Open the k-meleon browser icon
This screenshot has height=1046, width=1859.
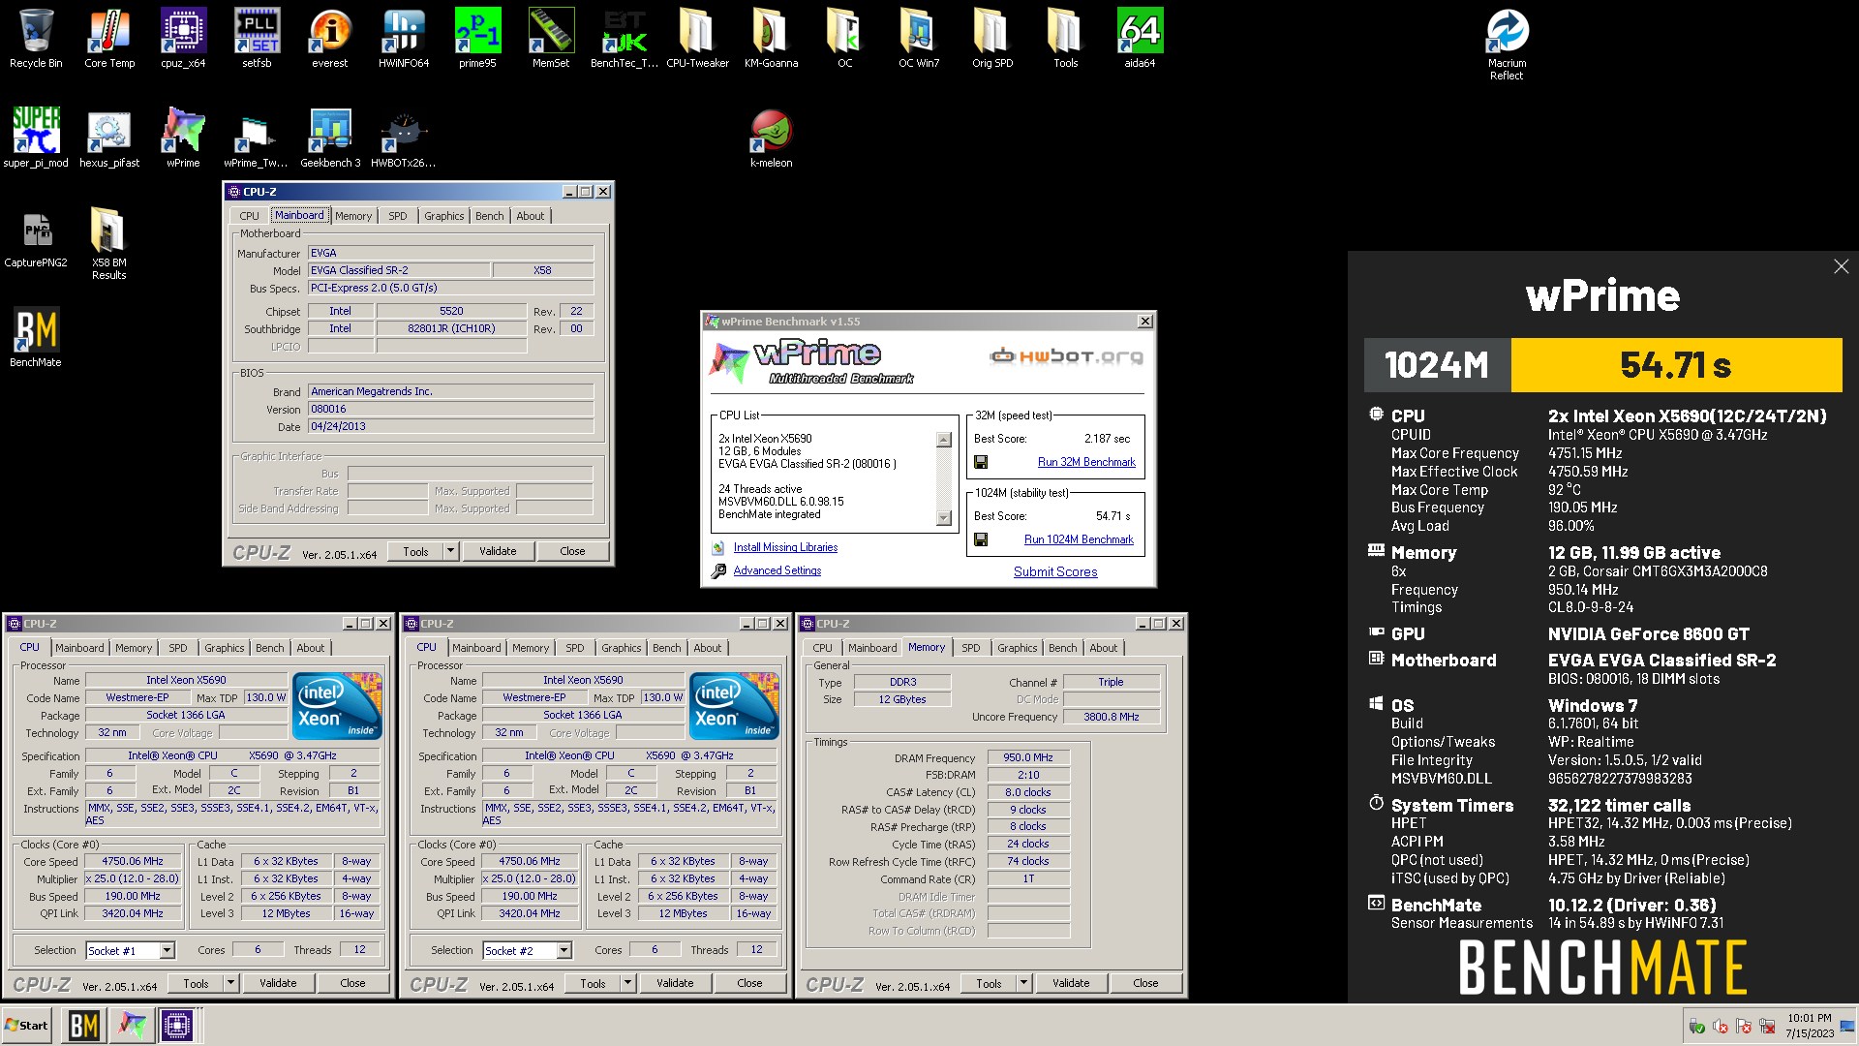(x=771, y=138)
